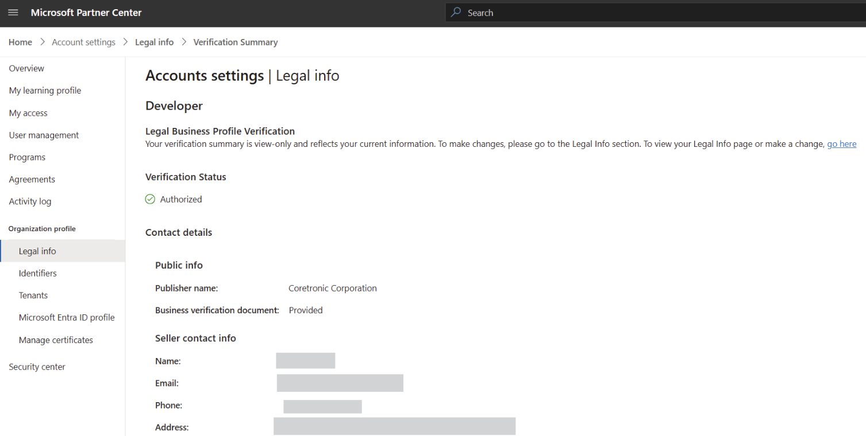Click the 'Seller contact info' heading
Viewport: 866px width, 436px height.
195,338
